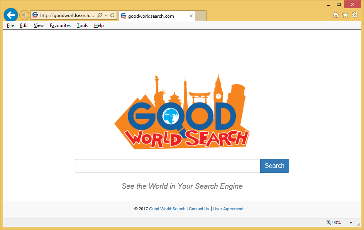The width and height of the screenshot is (364, 230).
Task: Open the User Agreement link
Action: pos(228,209)
